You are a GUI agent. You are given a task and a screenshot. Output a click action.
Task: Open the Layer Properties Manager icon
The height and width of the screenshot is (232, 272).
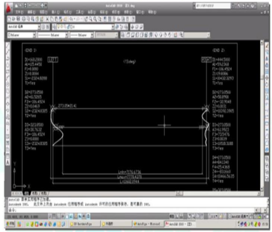[x=54, y=27]
